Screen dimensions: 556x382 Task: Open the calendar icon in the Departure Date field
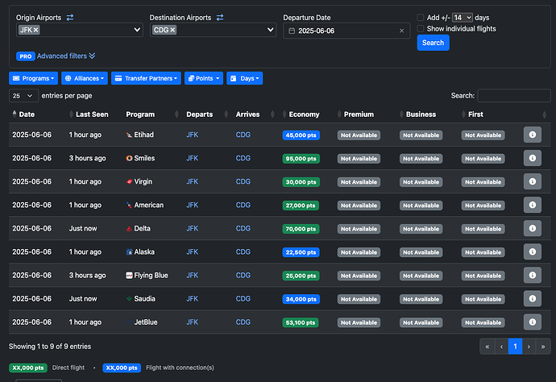(x=292, y=31)
